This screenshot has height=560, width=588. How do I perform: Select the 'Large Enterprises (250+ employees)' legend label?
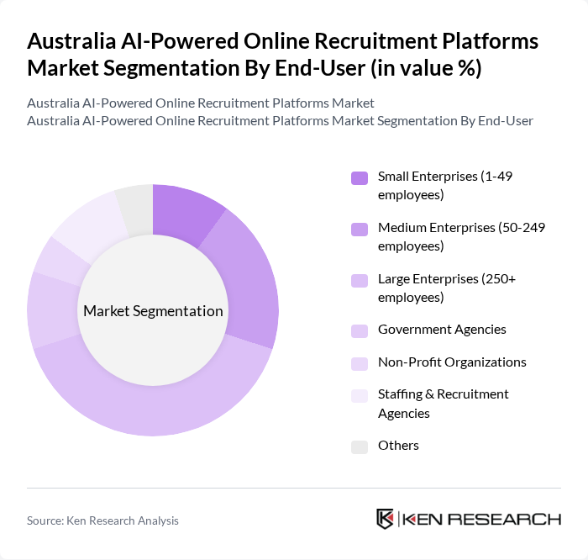tap(447, 288)
